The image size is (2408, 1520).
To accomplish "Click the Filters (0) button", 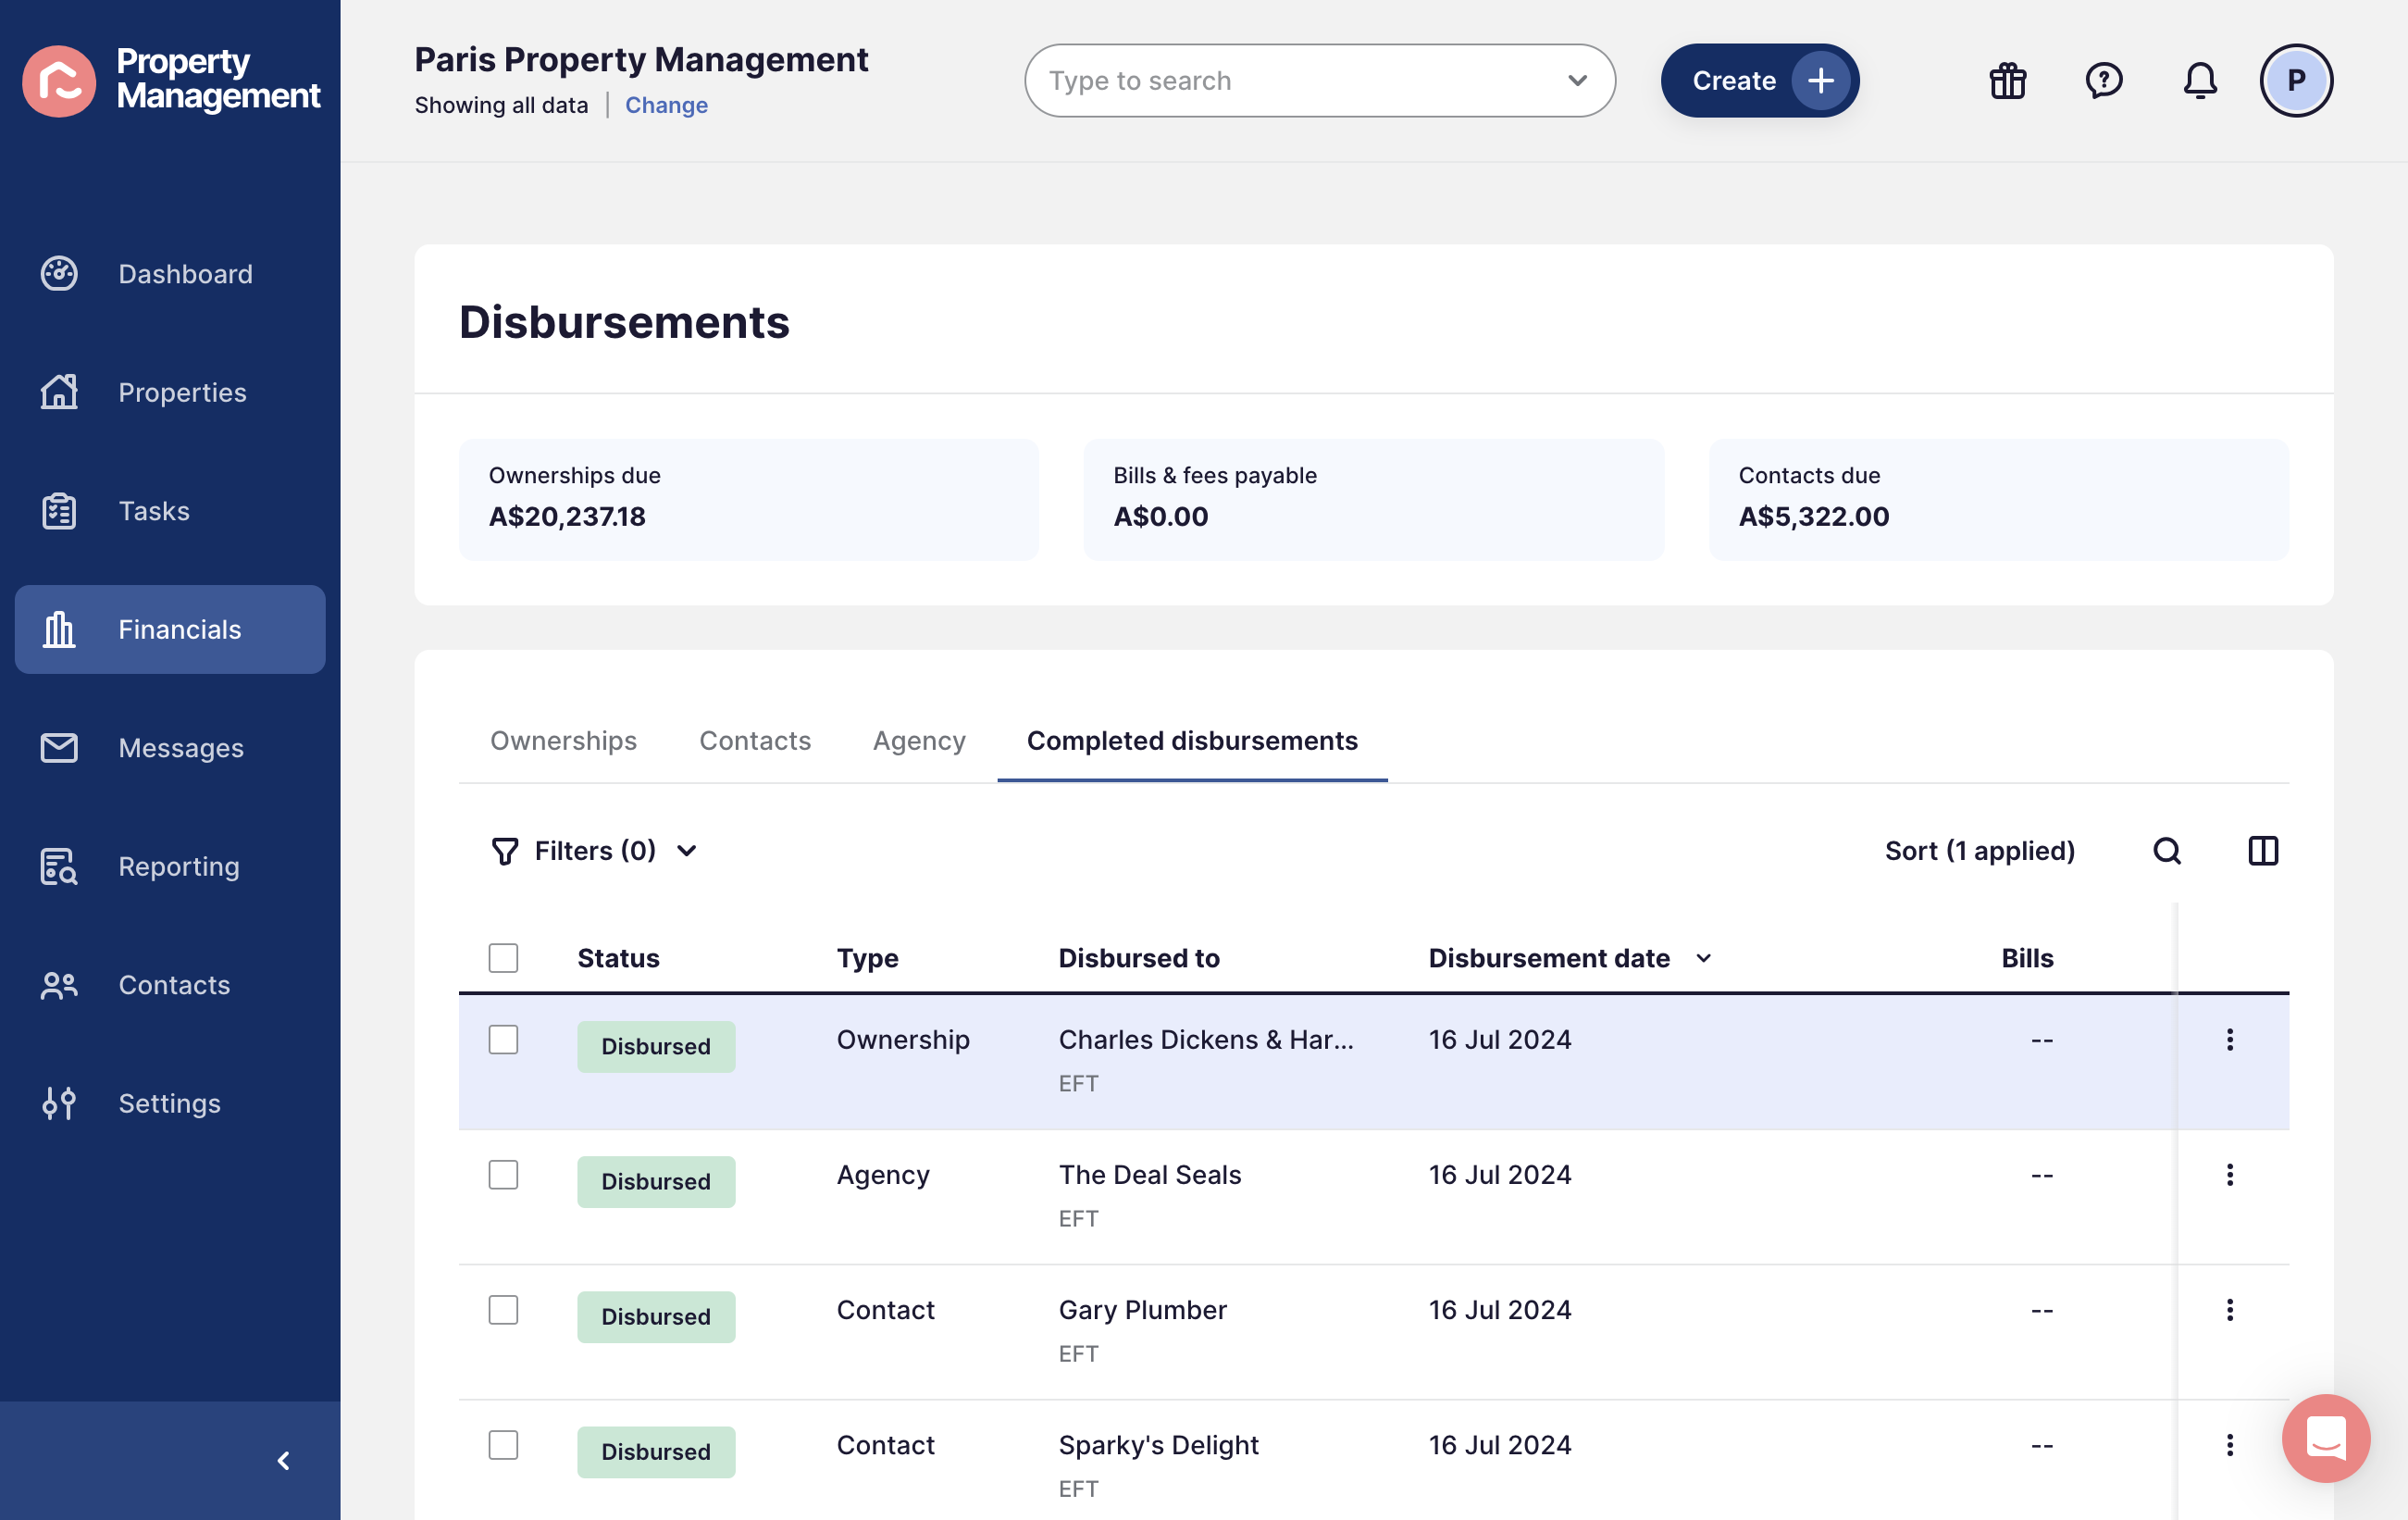I will point(594,851).
